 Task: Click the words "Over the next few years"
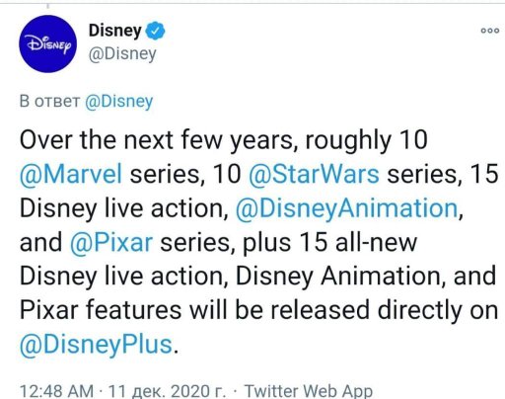(x=156, y=140)
